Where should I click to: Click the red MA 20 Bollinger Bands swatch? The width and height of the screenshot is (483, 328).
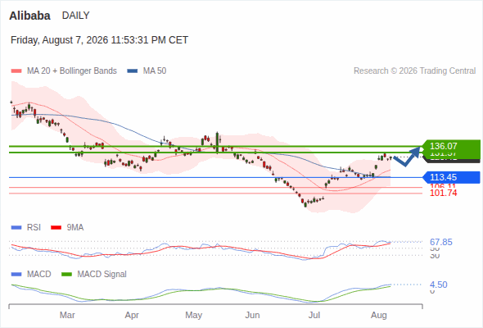(x=16, y=71)
